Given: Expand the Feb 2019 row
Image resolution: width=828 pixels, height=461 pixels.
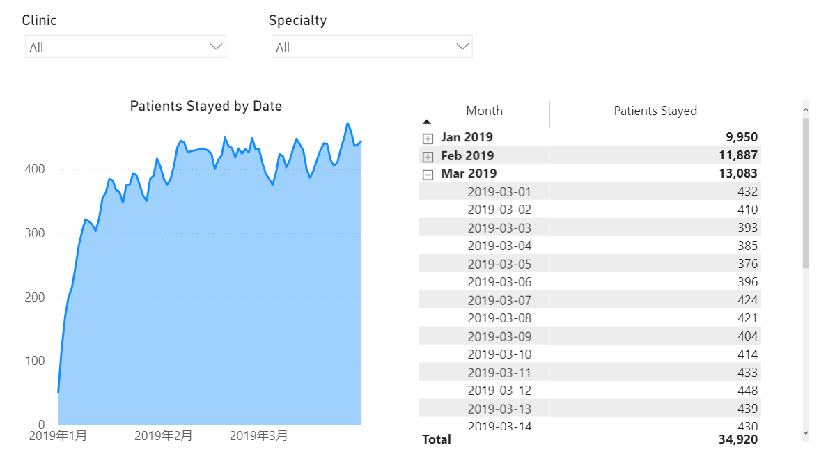Looking at the screenshot, I should [x=428, y=156].
